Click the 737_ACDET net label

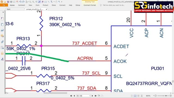click(85, 43)
